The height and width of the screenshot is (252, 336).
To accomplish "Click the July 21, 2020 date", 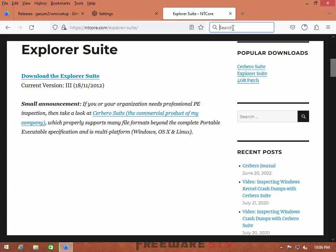I will pos(255,203).
